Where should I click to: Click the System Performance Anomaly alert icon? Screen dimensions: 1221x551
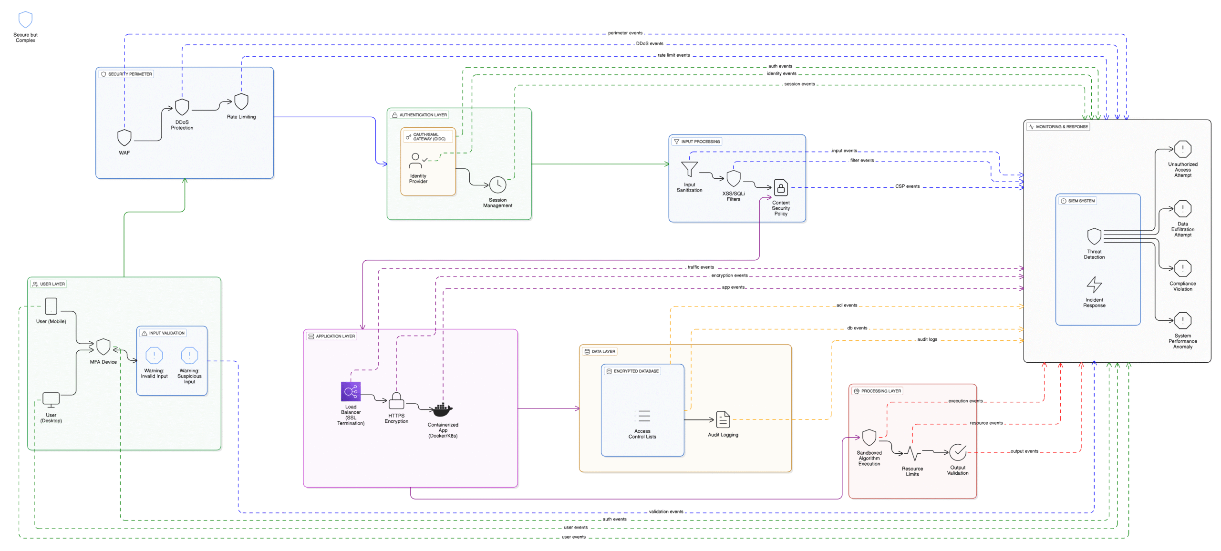(1182, 321)
